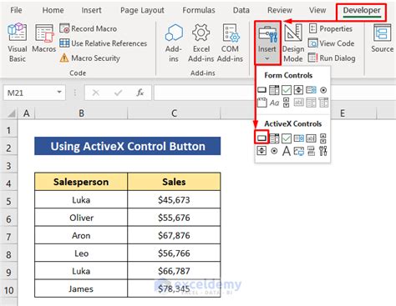
Task: Click the Insert Function fx button
Action: (140, 93)
